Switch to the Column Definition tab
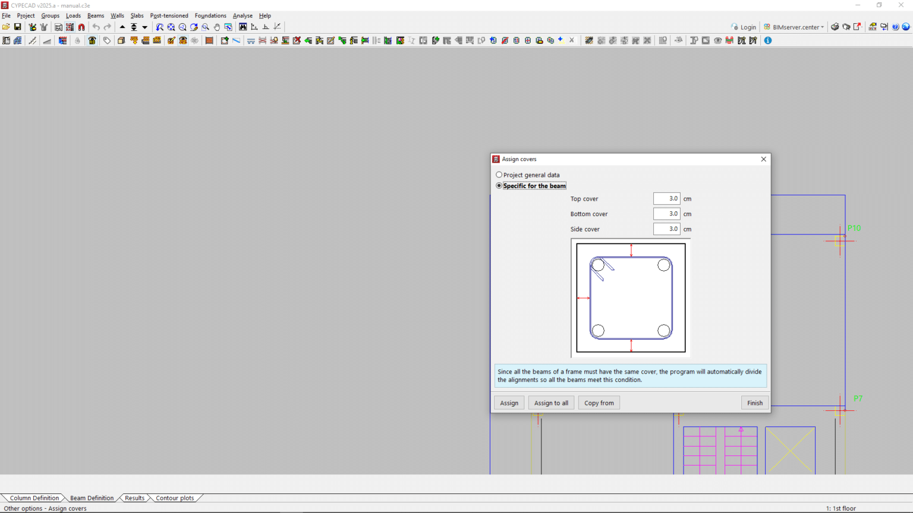 coord(34,498)
